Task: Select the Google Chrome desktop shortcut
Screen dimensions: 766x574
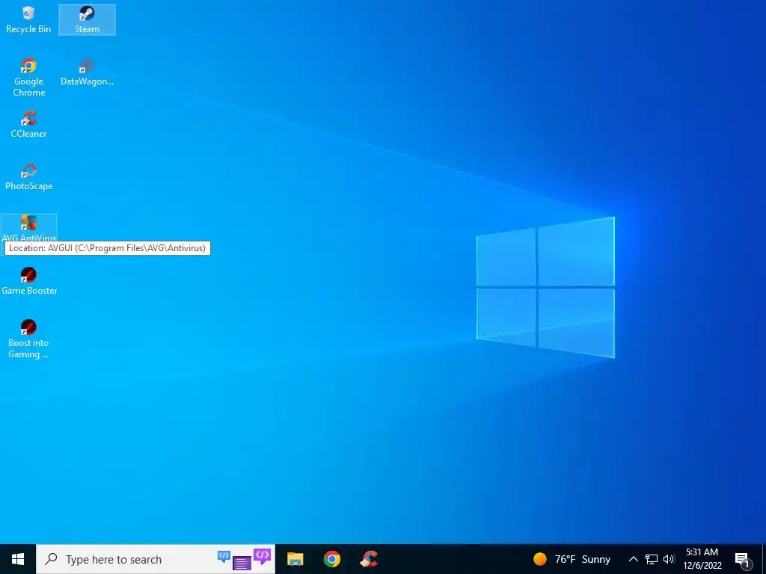Action: click(x=28, y=78)
